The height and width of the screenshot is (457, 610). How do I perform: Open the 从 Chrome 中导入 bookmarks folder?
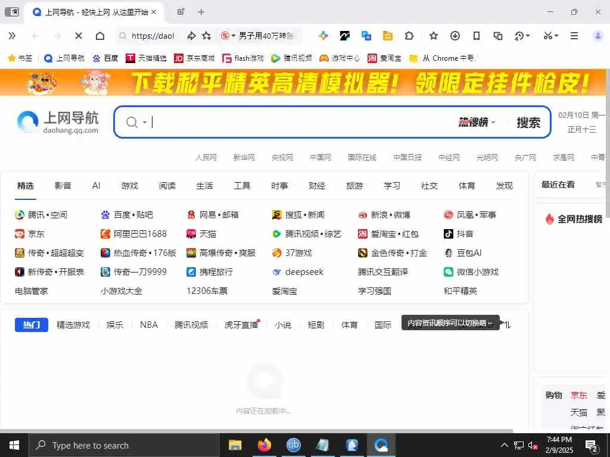click(x=443, y=58)
